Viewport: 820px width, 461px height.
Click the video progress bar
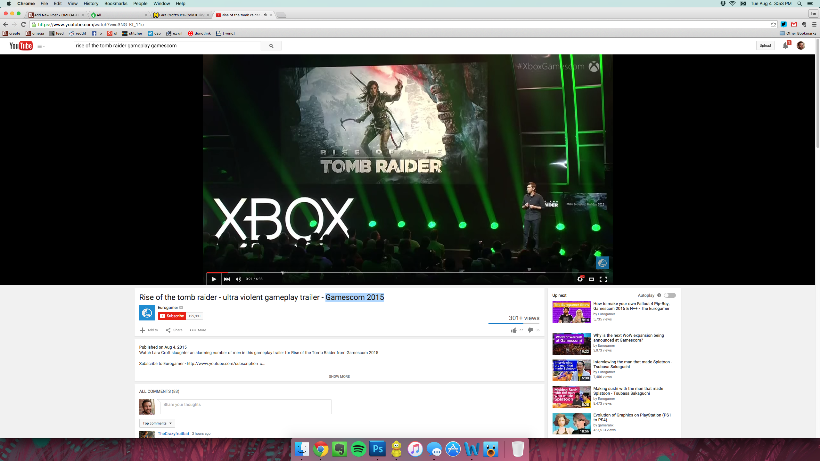[x=407, y=272]
